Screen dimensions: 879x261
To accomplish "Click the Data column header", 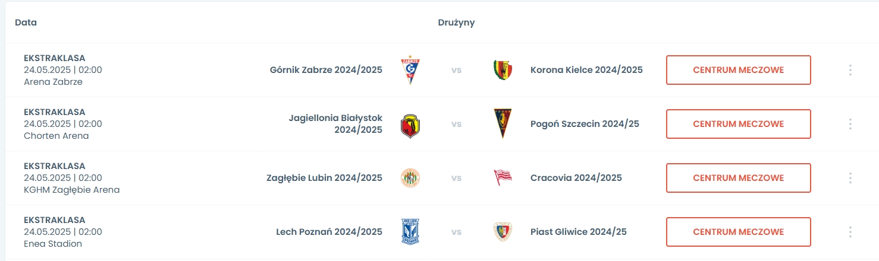I will pyautogui.click(x=26, y=23).
